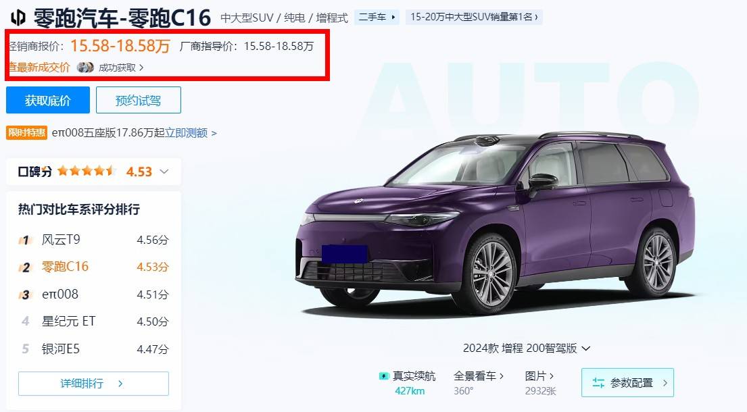Click the 获取底价 blue button
Screen dimensions: 747x412
coord(47,100)
